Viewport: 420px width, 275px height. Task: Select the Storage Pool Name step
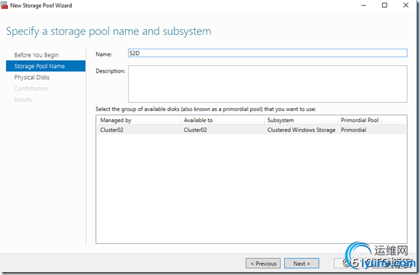(46, 66)
